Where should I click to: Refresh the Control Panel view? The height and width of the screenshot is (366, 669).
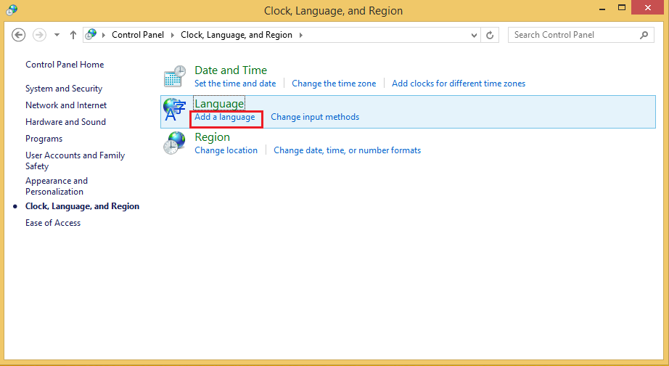(x=491, y=35)
